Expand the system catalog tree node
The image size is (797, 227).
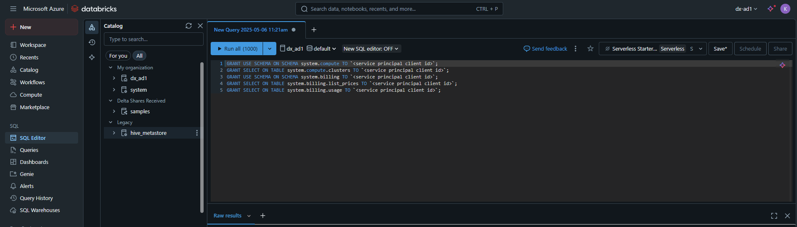coord(114,90)
